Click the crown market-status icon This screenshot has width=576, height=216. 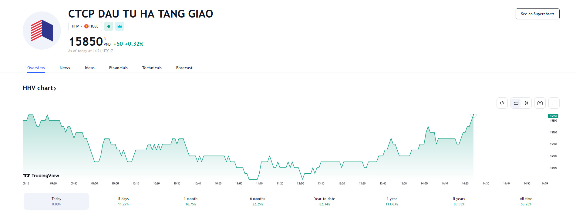(x=120, y=26)
